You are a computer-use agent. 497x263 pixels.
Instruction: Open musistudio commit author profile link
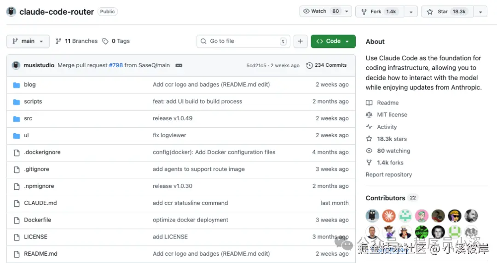click(x=39, y=65)
